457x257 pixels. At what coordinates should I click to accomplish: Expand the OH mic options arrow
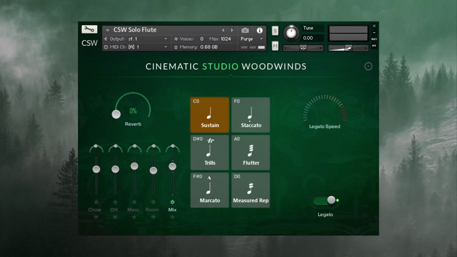[115, 217]
